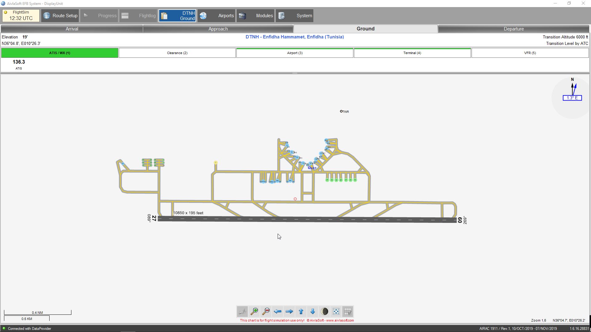This screenshot has width=591, height=332.
Task: Expand the Clearance (2) frequencies
Action: tap(177, 53)
